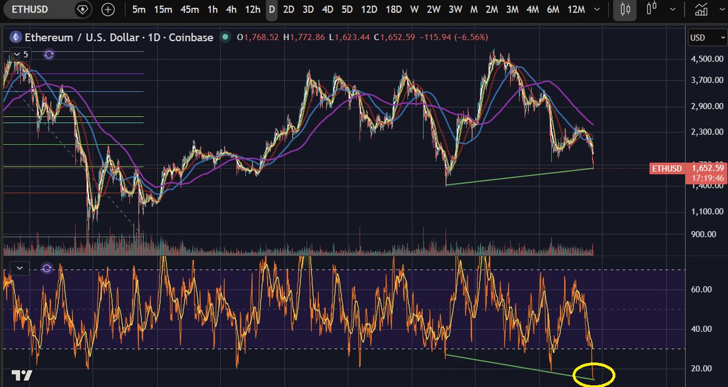Image resolution: width=728 pixels, height=387 pixels.
Task: Collapse the indicator legend showing 5
Action: [x=21, y=54]
